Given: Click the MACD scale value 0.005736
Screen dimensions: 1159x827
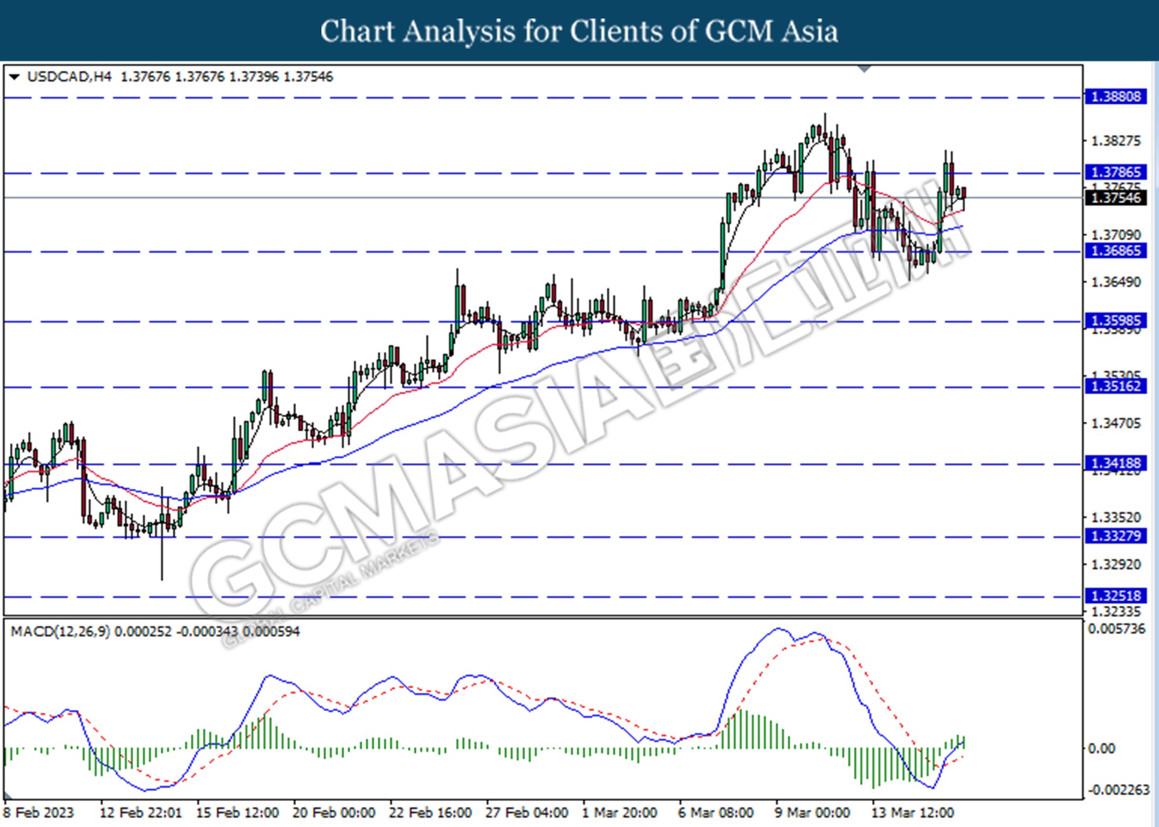Looking at the screenshot, I should pyautogui.click(x=1117, y=629).
